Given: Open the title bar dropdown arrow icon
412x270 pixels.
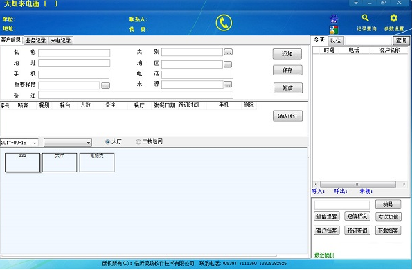Looking at the screenshot, I should click(356, 3).
